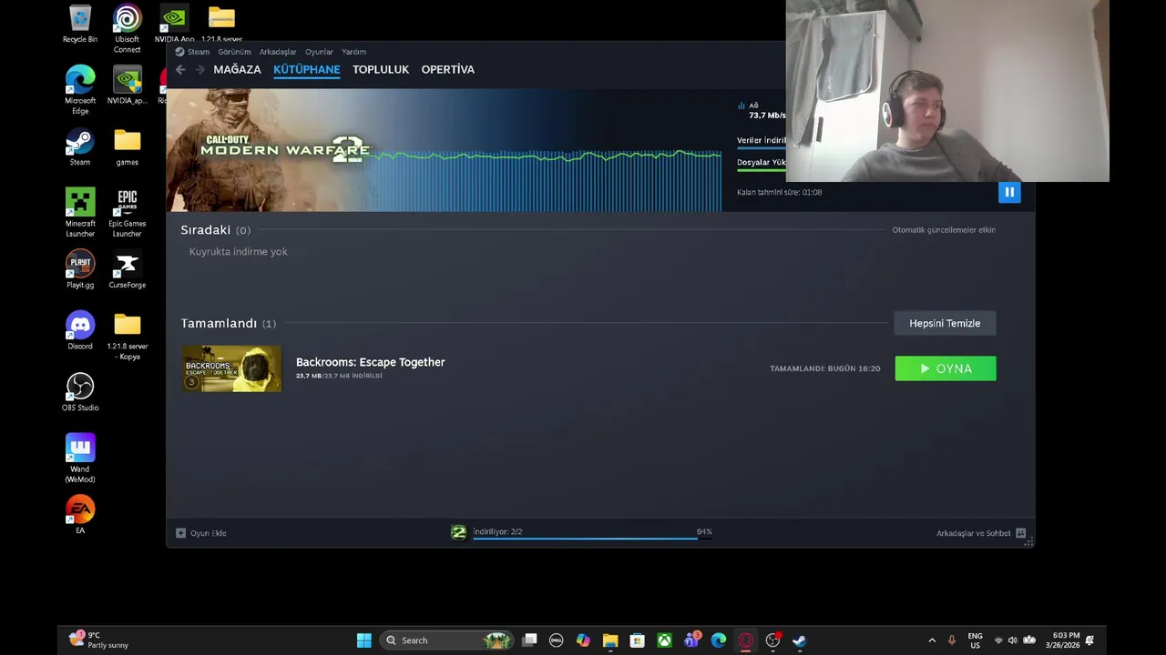Open the Windows Start menu
The height and width of the screenshot is (655, 1166).
point(364,640)
